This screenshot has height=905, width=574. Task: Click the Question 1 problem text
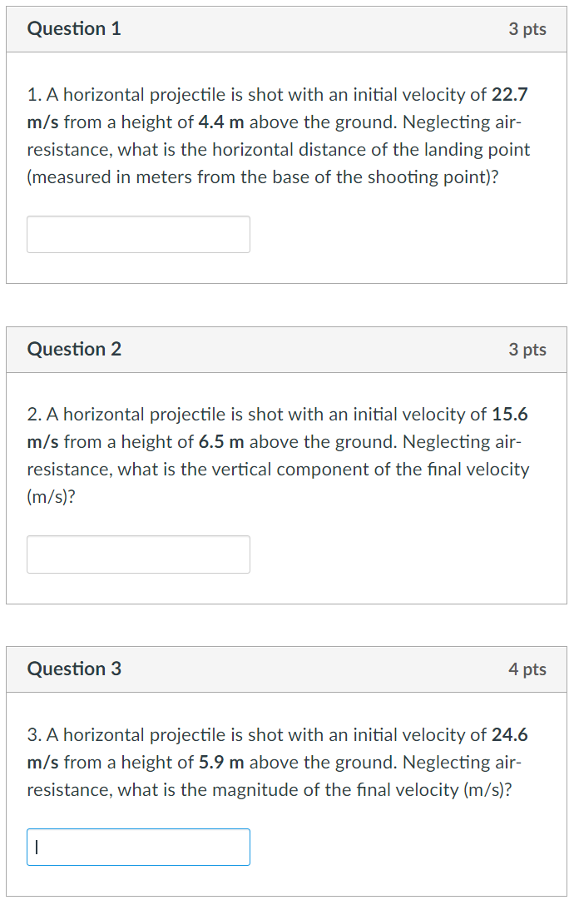tap(279, 135)
